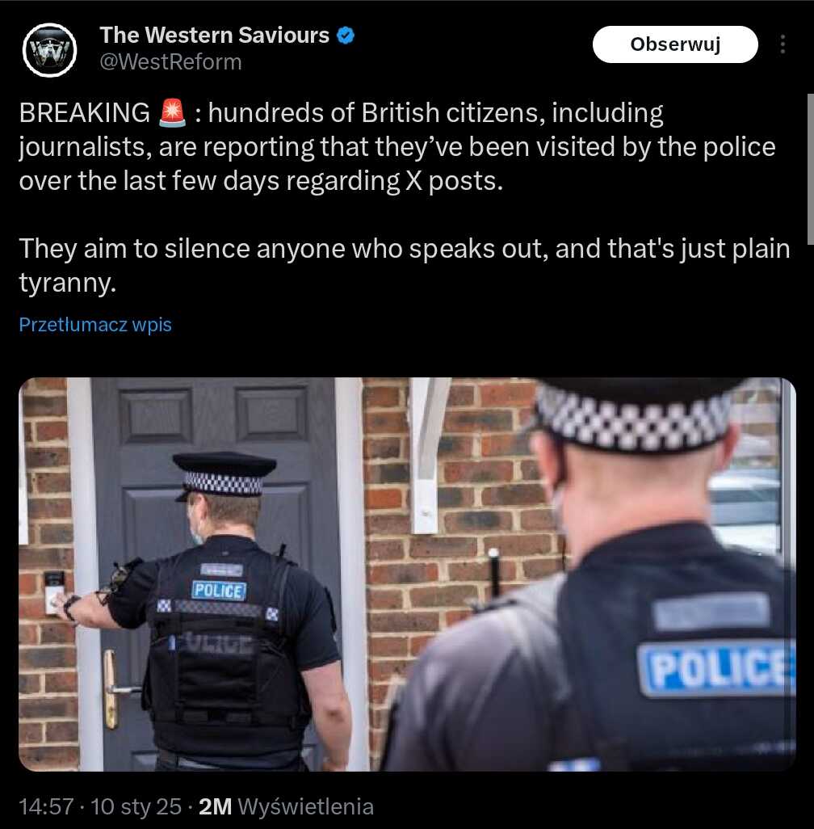Open the @WestReform handle link
The height and width of the screenshot is (829, 814).
(x=170, y=62)
